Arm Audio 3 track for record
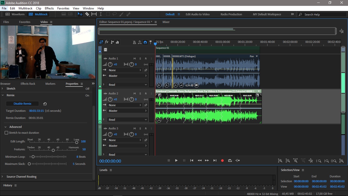This screenshot has width=348, height=196. point(146,129)
